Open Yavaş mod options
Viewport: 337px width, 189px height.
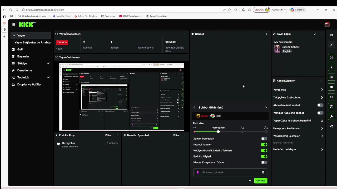click(x=298, y=90)
